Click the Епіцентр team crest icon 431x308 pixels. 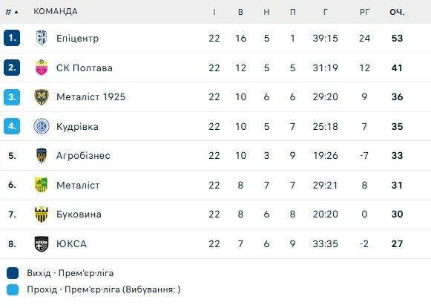click(42, 38)
